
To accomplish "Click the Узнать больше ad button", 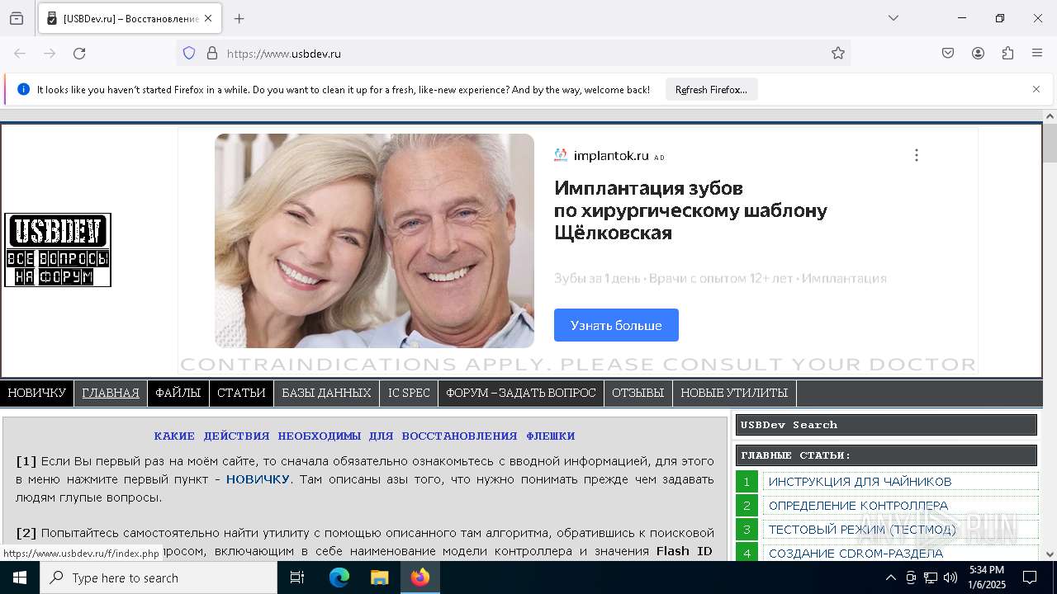I will (616, 325).
